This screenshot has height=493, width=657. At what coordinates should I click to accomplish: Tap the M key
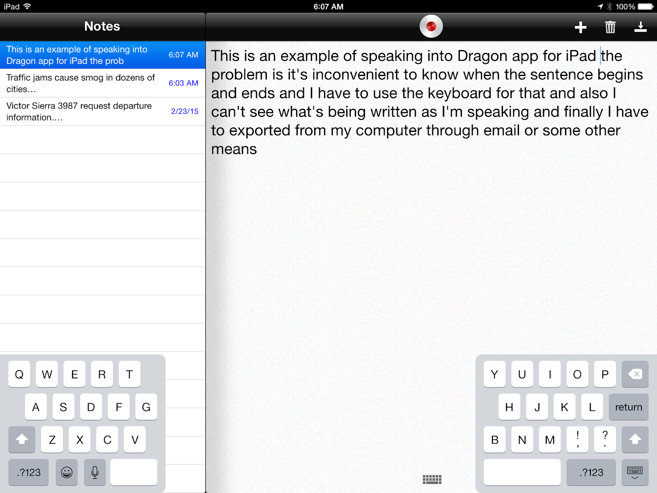click(x=550, y=440)
